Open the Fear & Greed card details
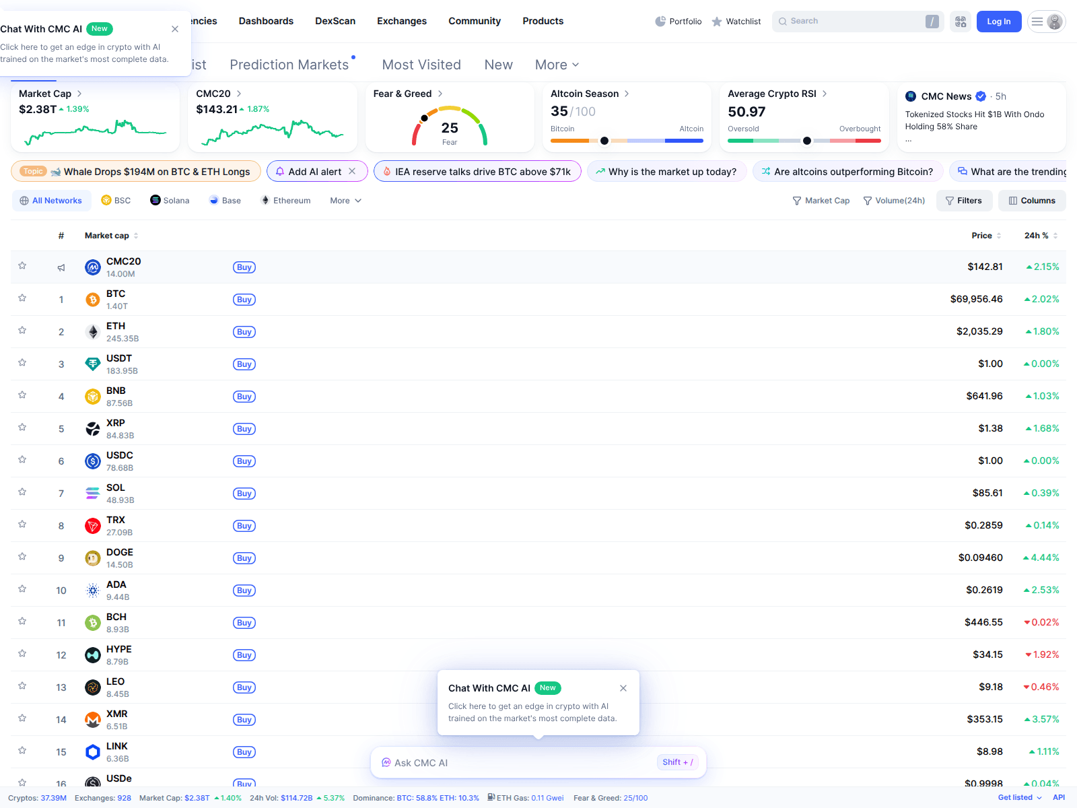 (x=408, y=94)
